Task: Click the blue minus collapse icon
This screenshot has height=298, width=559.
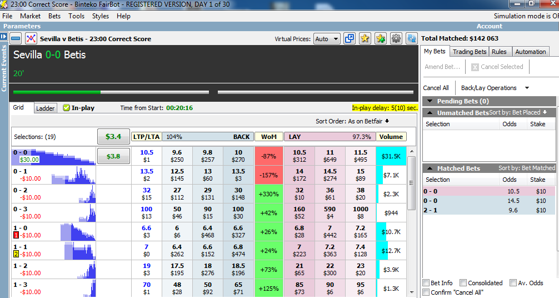Action: [16, 38]
